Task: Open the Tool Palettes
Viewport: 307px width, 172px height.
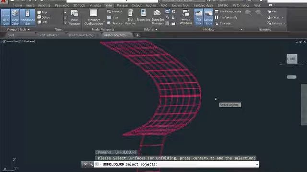Action: click(x=130, y=17)
